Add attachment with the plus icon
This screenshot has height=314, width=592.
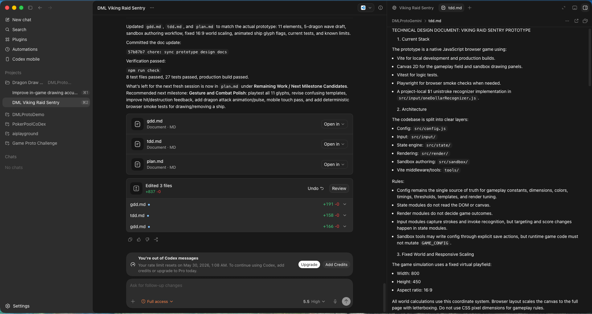point(133,301)
